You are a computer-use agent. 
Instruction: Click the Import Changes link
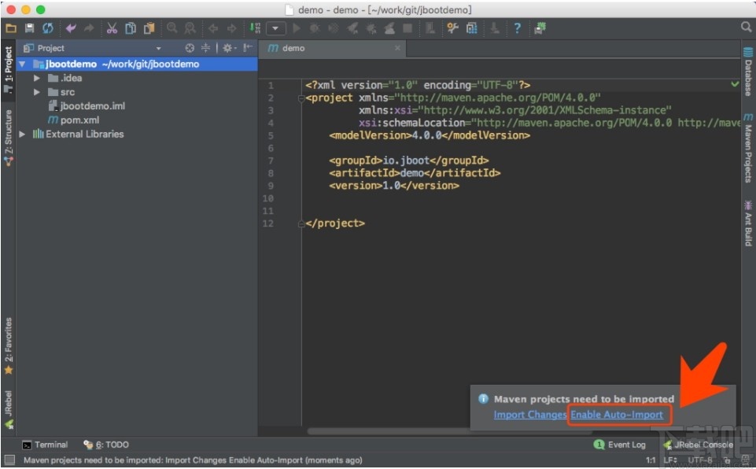(x=529, y=415)
